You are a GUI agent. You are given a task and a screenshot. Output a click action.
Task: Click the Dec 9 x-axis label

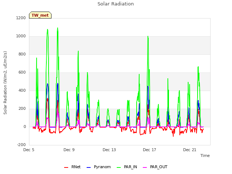coord(69,150)
